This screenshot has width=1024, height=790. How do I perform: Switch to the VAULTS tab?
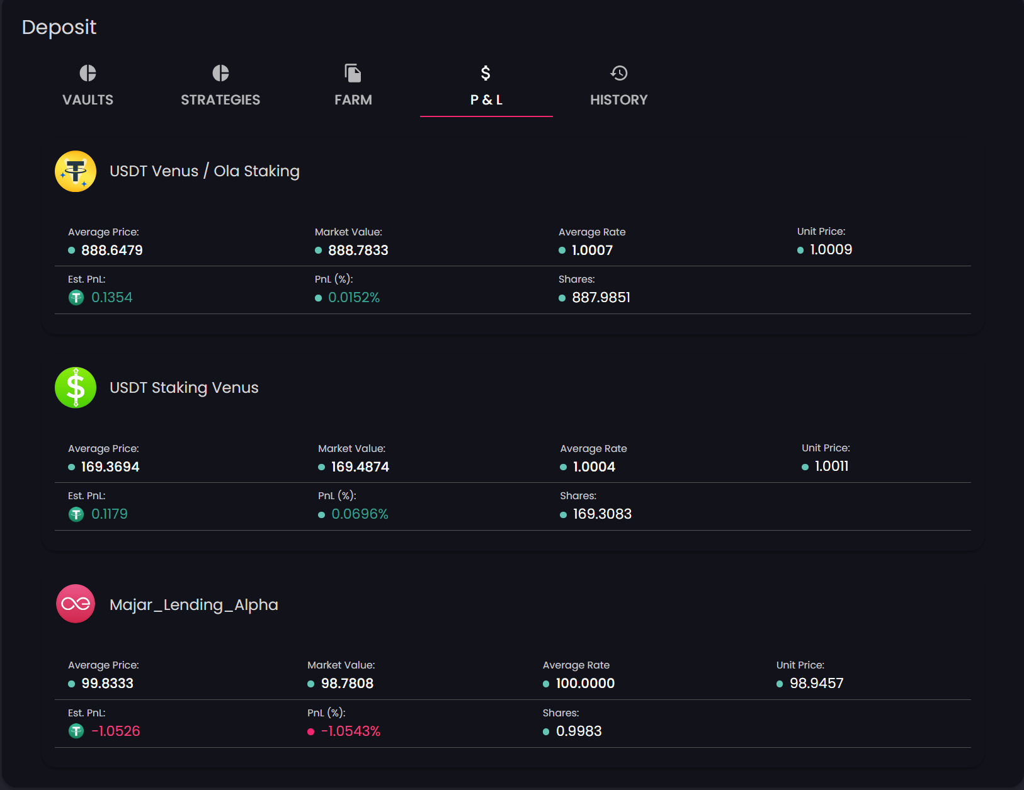click(x=88, y=100)
